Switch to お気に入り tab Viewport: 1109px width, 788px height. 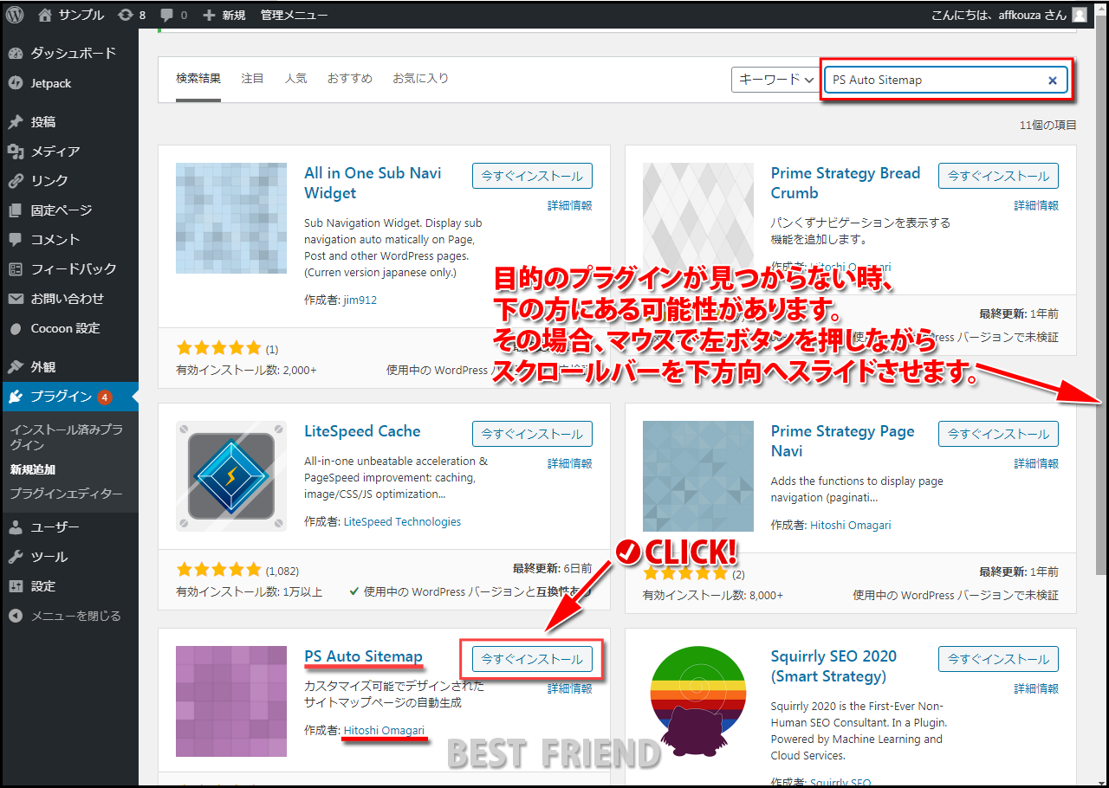click(x=420, y=79)
